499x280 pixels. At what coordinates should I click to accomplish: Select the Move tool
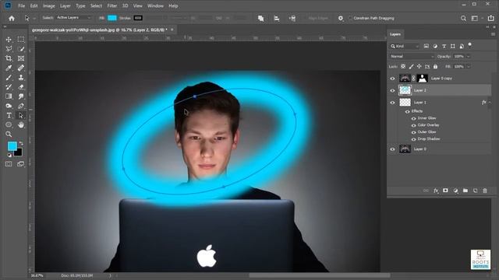[9, 40]
